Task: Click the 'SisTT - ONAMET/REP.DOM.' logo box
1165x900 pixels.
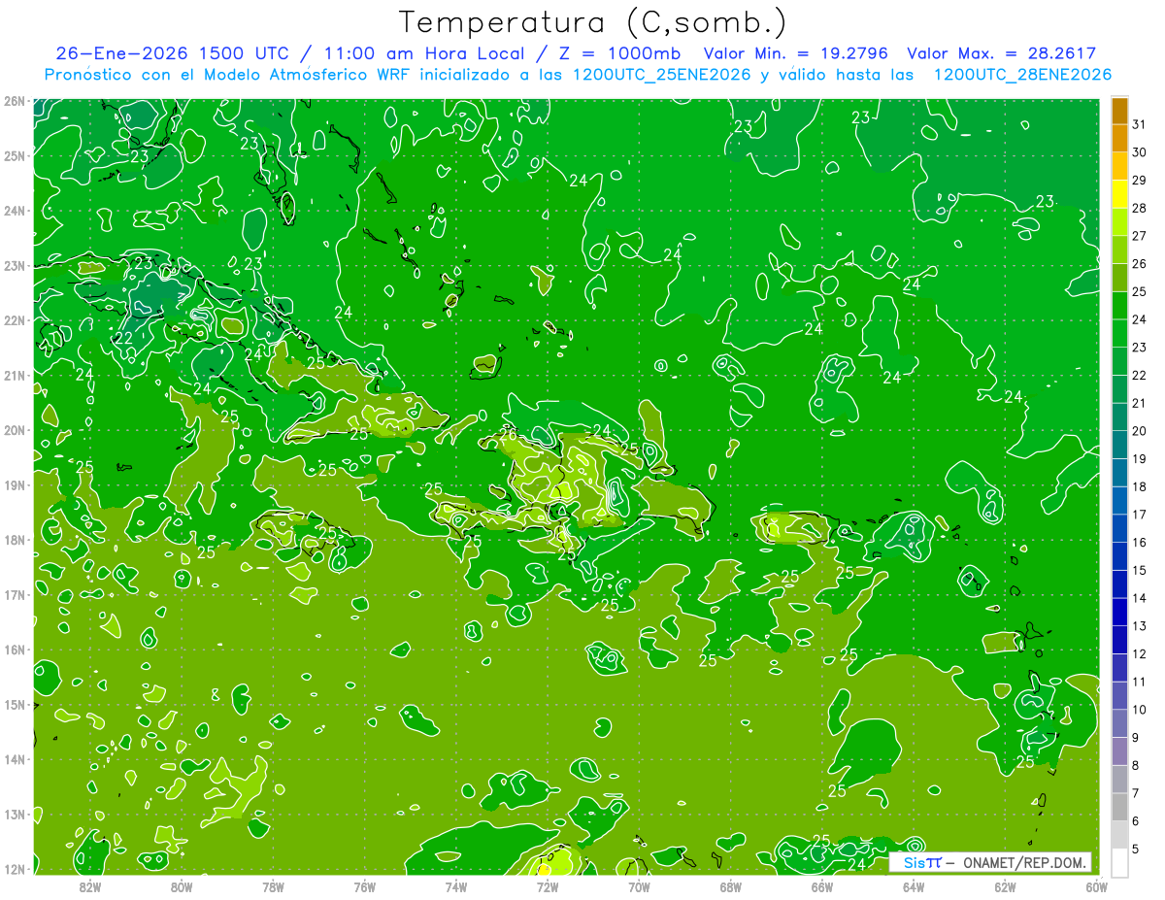Action: coord(990,862)
